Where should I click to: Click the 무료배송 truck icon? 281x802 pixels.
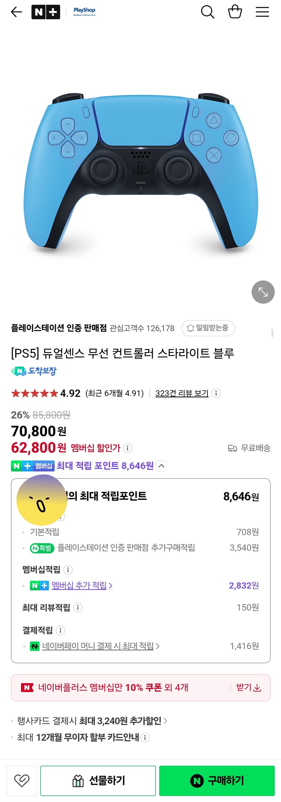tap(232, 448)
